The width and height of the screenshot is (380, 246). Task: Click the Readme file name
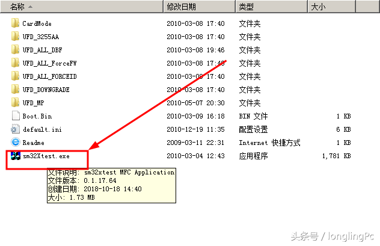pyautogui.click(x=34, y=143)
